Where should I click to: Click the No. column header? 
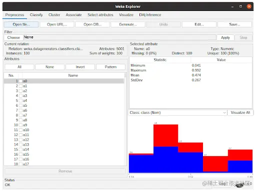click(x=11, y=75)
